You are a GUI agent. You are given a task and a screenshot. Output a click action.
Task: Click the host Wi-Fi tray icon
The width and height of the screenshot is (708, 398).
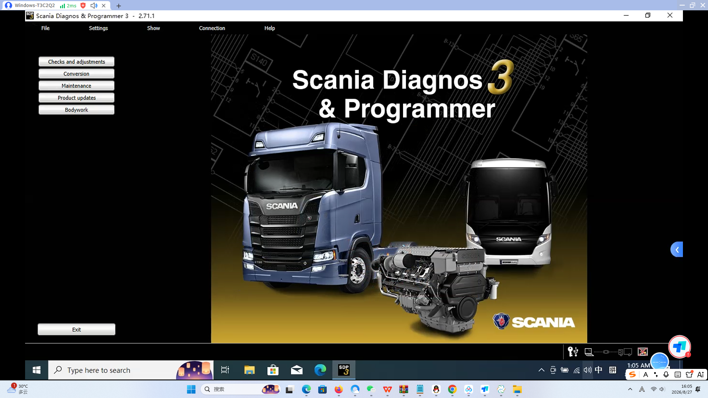(653, 389)
